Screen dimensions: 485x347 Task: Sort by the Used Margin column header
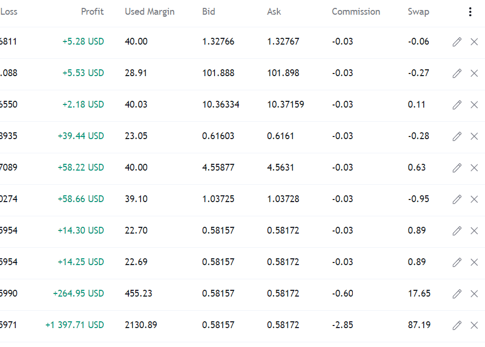coord(150,12)
